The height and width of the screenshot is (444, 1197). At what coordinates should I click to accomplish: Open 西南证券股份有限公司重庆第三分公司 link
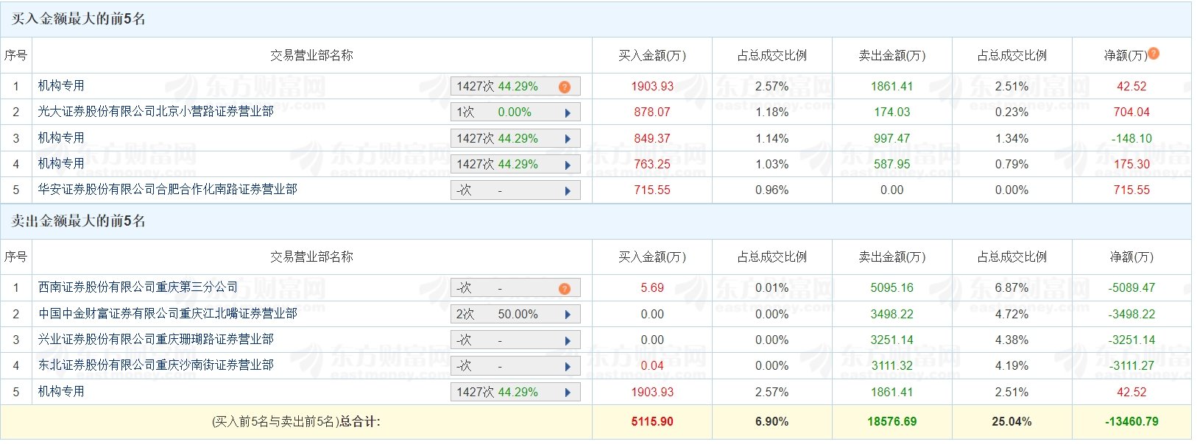(138, 287)
